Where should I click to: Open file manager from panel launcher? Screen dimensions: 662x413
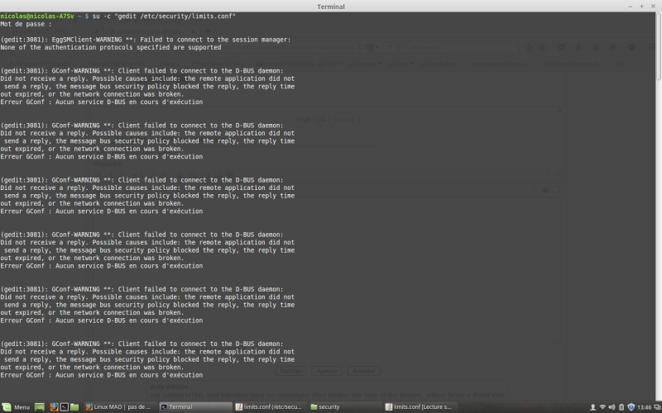click(74, 407)
